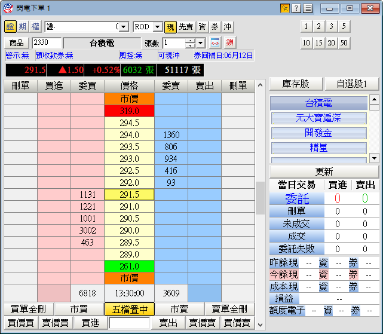383x334 pixels.
Task: Increase 張數 quantity with up spinner arrow
Action: tap(190, 41)
